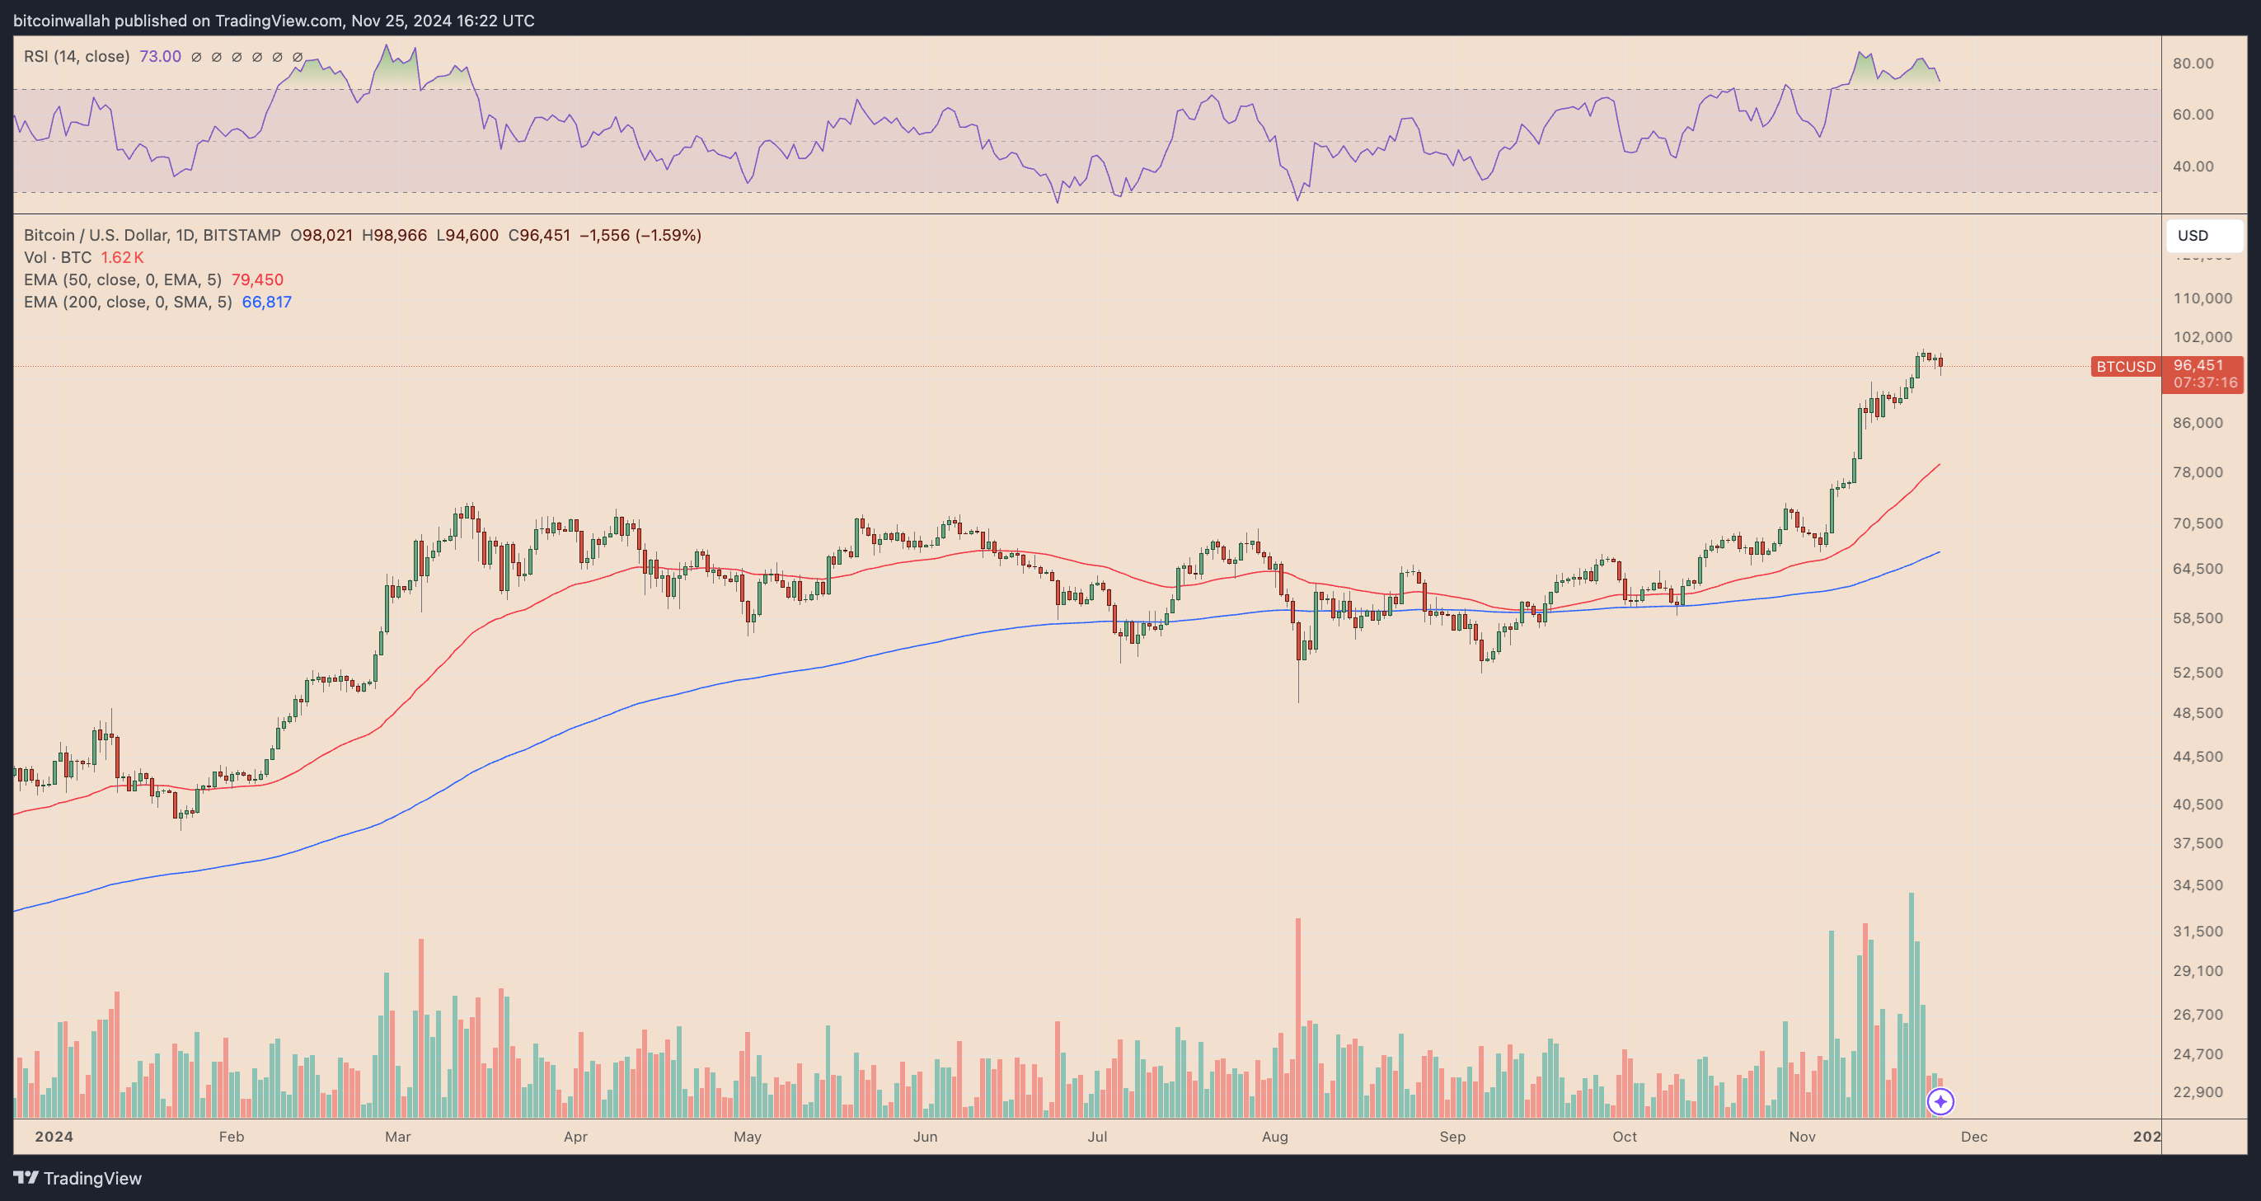Viewport: 2261px width, 1201px height.
Task: Click the 29,100 price axis label
Action: tap(2198, 971)
